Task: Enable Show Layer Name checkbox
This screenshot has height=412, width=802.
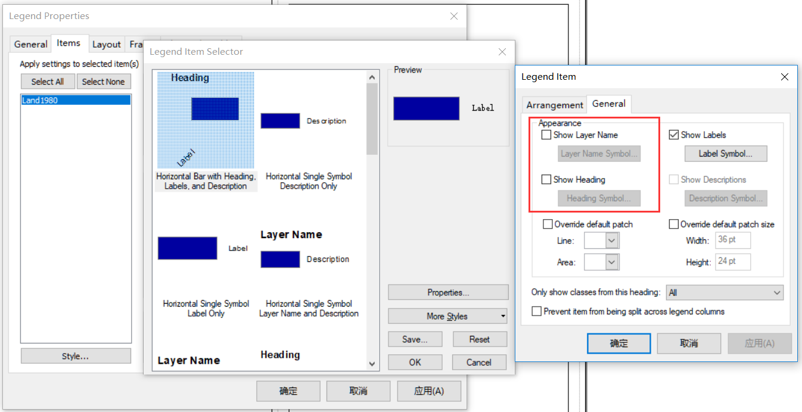Action: [546, 135]
